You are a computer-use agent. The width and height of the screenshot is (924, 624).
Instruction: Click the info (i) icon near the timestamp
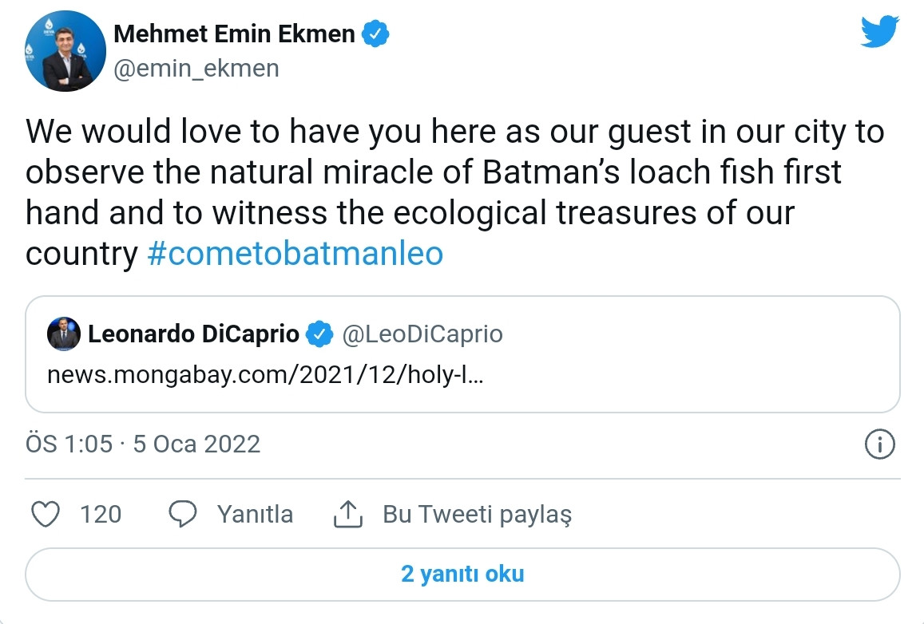tap(879, 444)
